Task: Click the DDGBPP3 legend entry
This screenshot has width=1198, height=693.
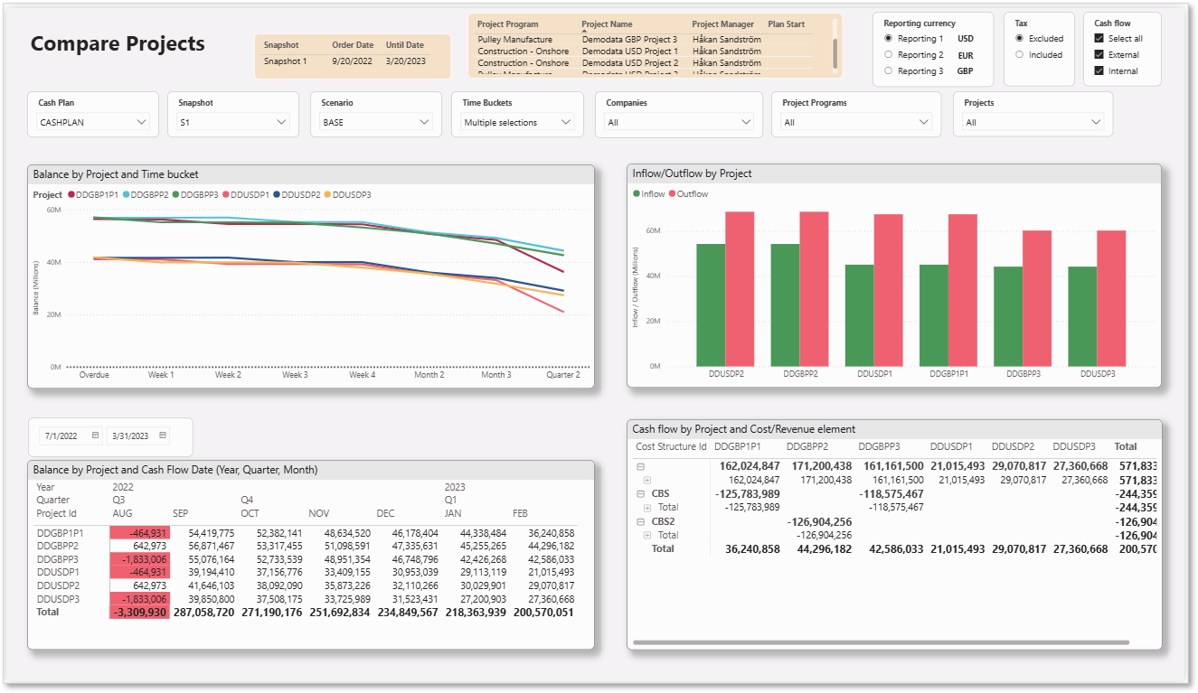Action: (x=195, y=195)
